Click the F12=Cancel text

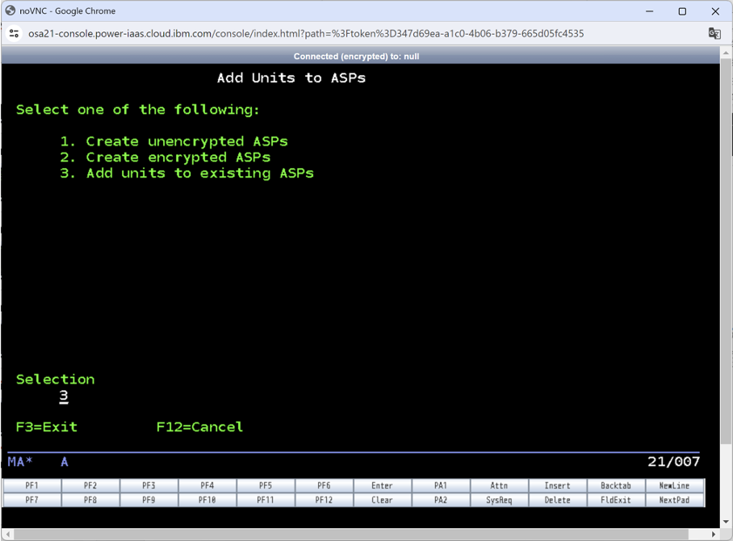[199, 427]
